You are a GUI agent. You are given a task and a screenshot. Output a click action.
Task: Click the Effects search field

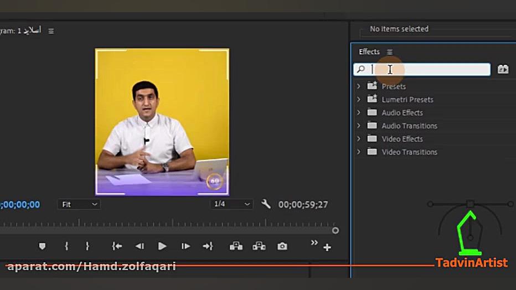pos(422,69)
